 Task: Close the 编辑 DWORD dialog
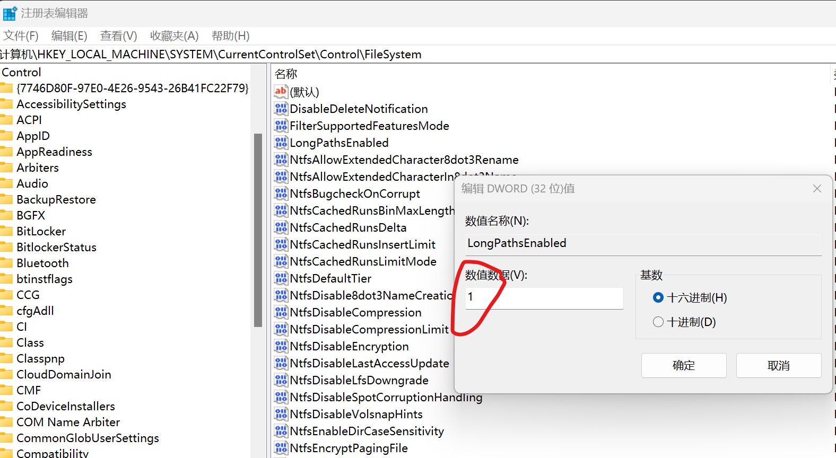[x=817, y=189]
